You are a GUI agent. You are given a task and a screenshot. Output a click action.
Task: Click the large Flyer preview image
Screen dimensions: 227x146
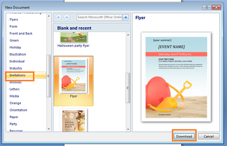point(176,77)
